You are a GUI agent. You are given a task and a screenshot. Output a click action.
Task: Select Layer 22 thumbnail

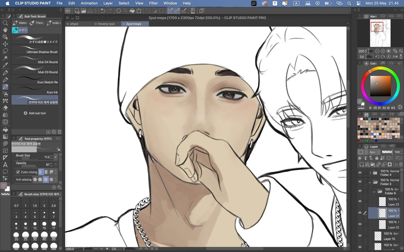[382, 224]
